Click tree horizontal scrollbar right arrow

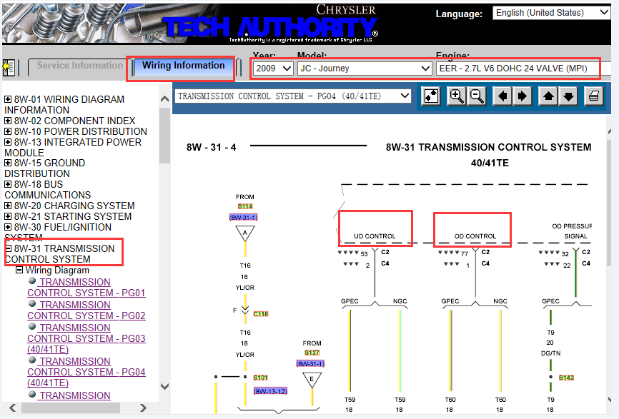143,408
